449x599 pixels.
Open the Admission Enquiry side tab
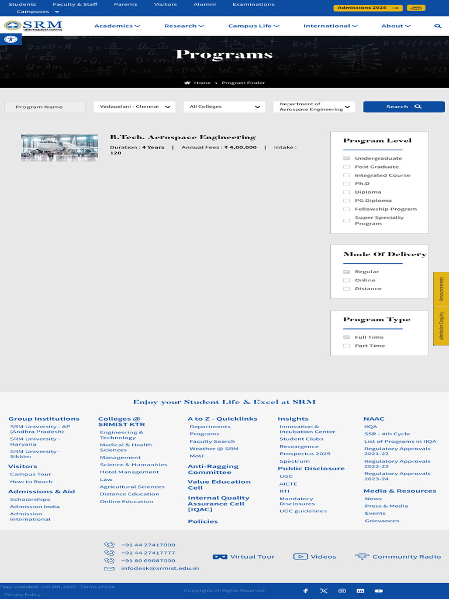tap(441, 326)
